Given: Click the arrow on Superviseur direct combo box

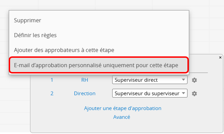Looking at the screenshot, I should click(x=184, y=80).
